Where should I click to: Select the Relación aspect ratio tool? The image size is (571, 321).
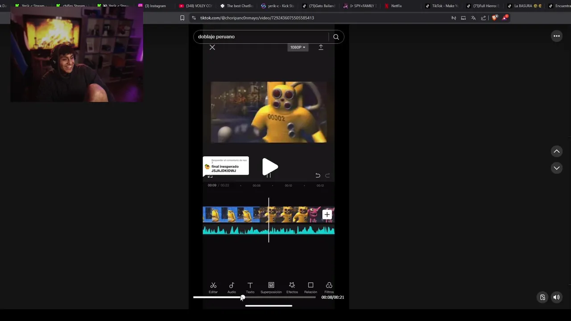[310, 288]
